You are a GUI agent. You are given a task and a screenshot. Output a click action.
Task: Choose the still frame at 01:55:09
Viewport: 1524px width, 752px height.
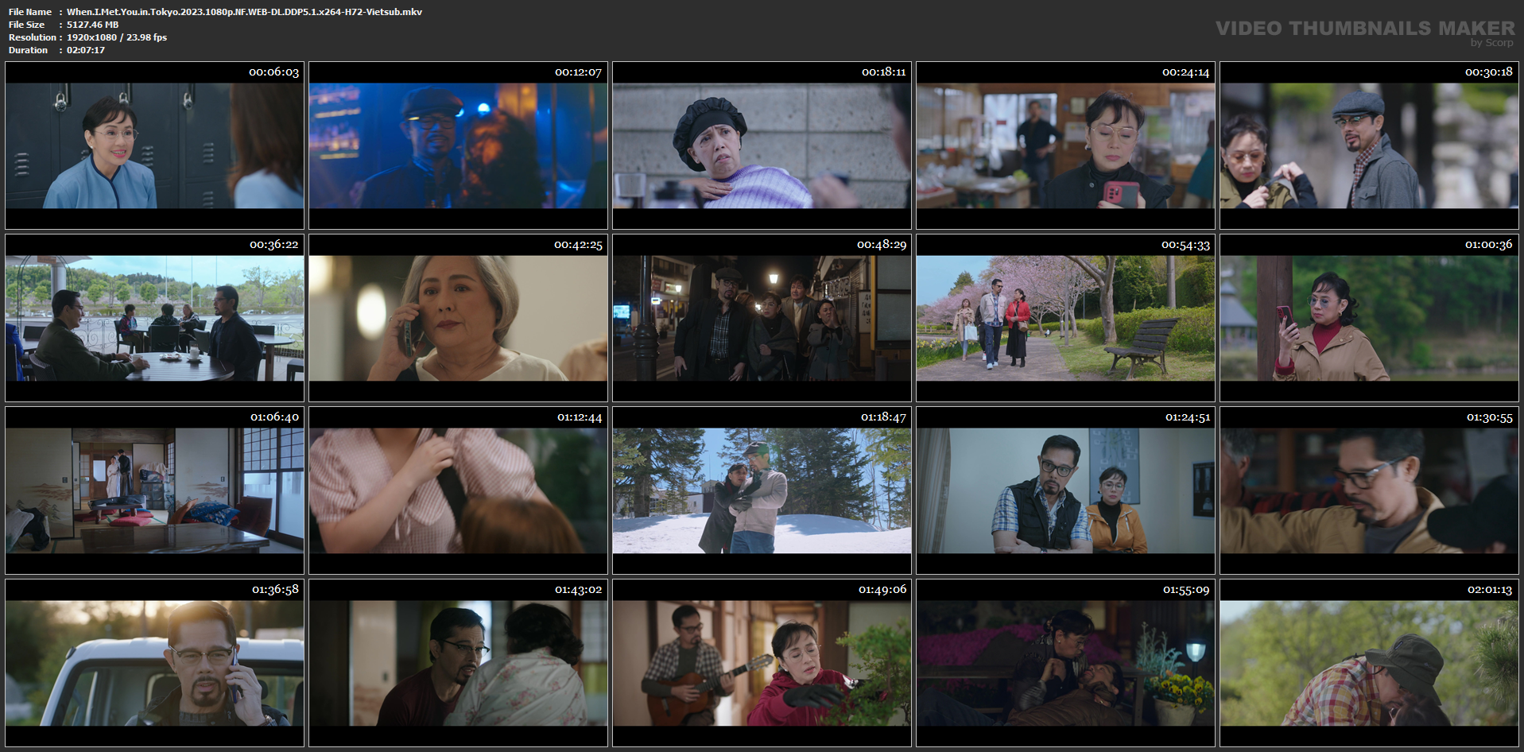[x=1065, y=663]
